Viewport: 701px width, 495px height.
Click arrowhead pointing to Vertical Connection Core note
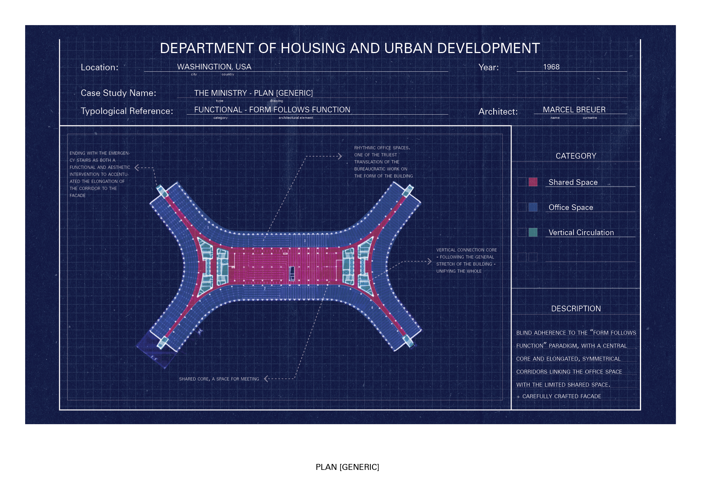click(430, 261)
